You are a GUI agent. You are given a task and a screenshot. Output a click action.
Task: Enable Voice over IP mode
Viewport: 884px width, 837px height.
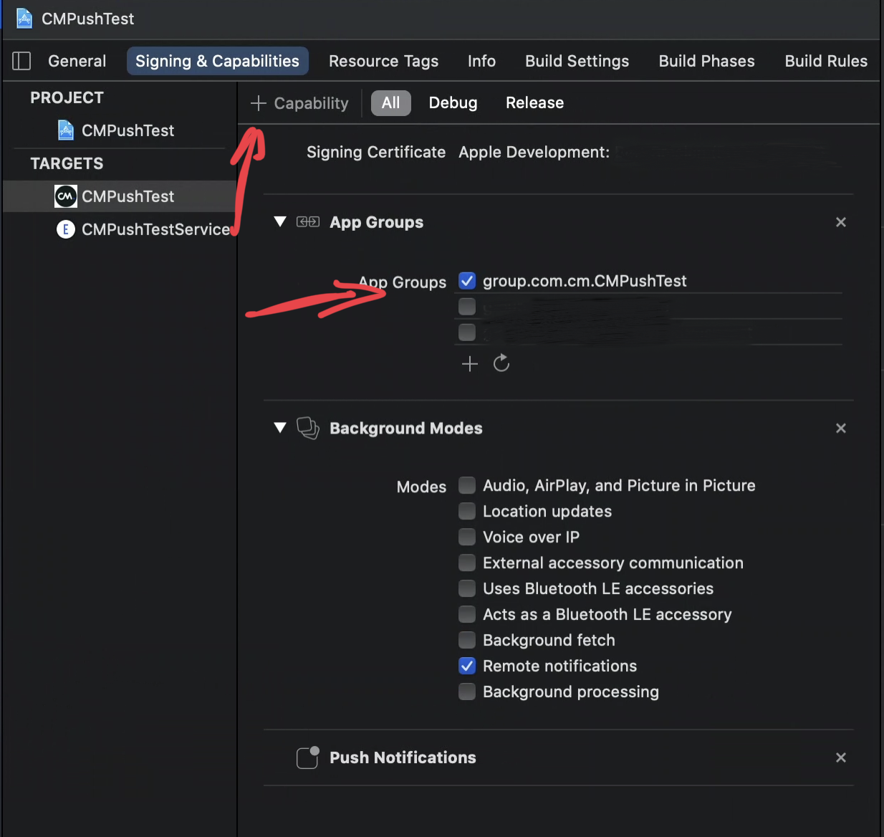467,537
